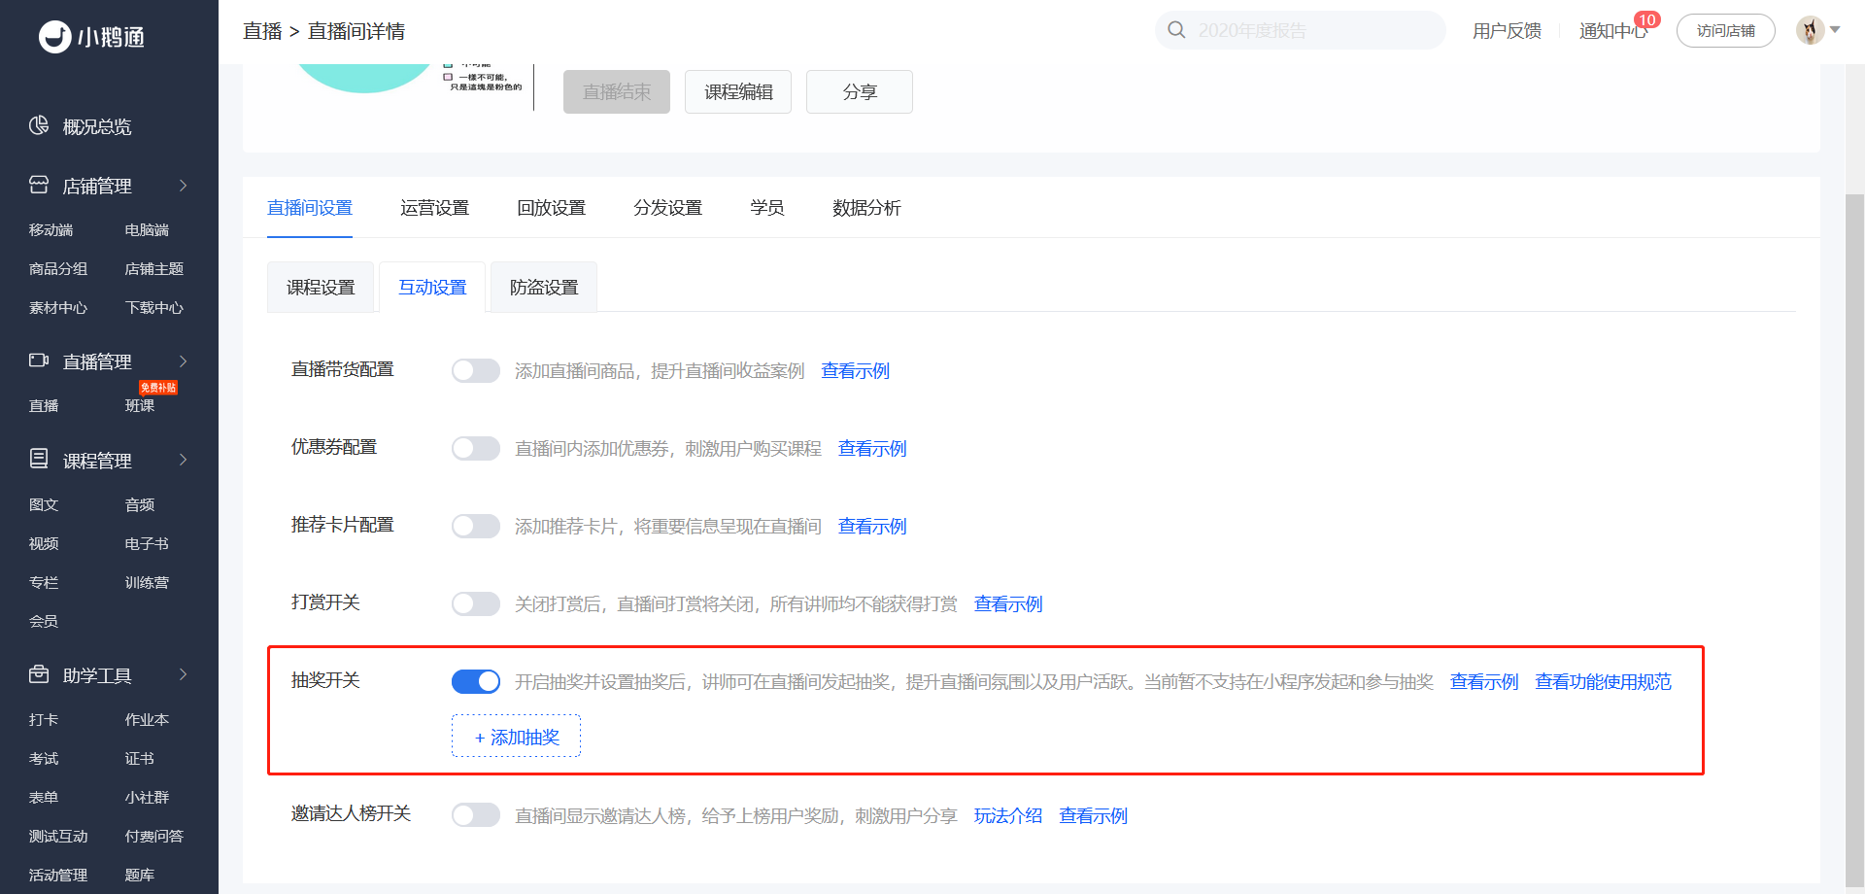Enable the 打赏开关 switch
The width and height of the screenshot is (1865, 894).
[x=476, y=603]
